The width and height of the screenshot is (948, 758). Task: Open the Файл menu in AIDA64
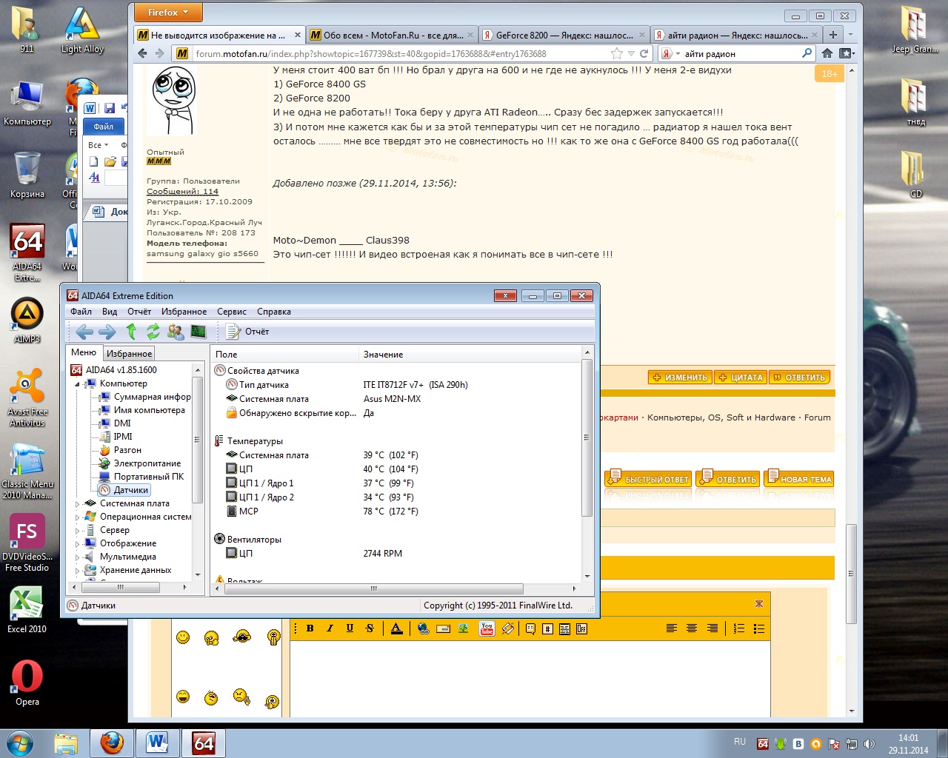point(81,312)
